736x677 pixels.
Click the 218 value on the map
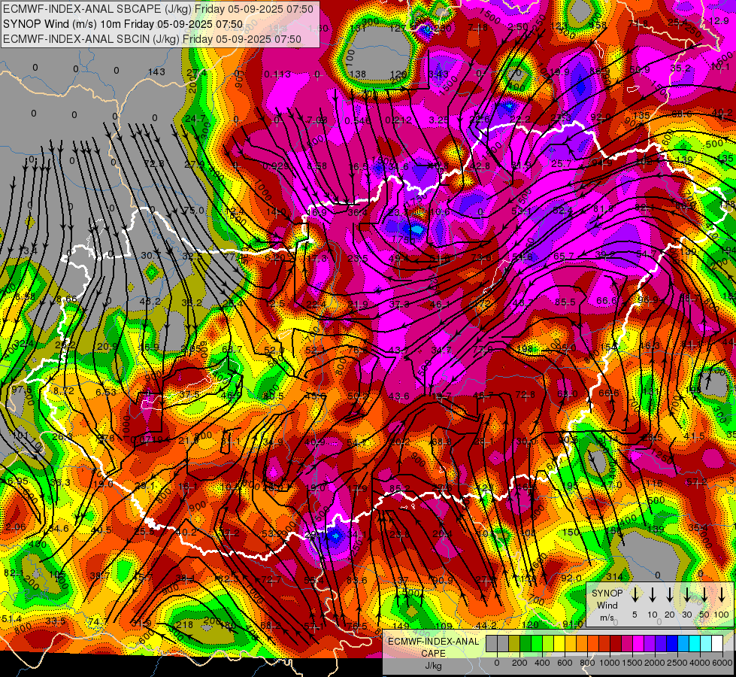click(184, 624)
